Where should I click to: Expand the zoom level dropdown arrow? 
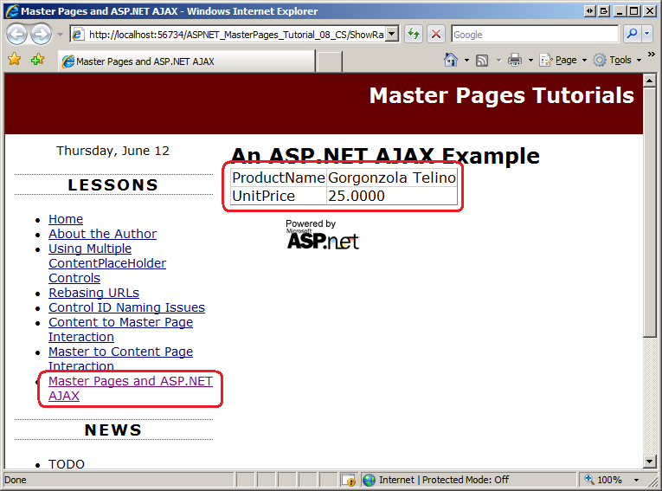[x=636, y=481]
